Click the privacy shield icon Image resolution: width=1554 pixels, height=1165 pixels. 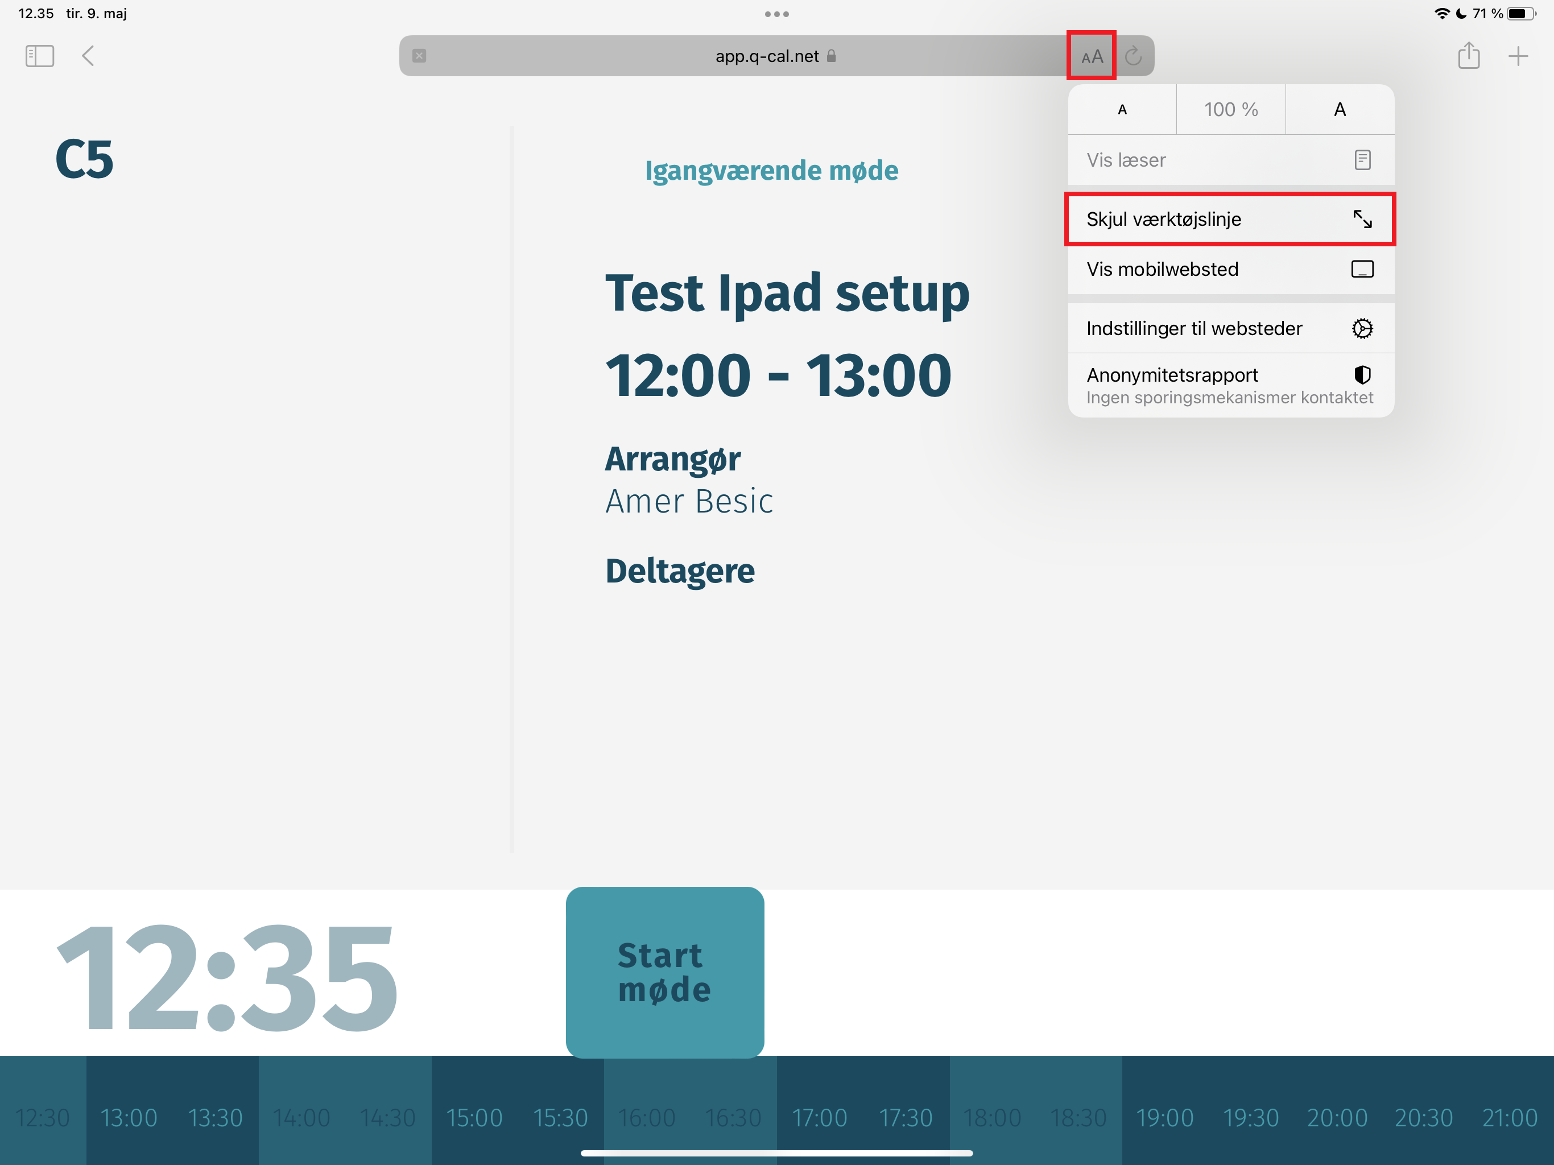coord(1362,375)
